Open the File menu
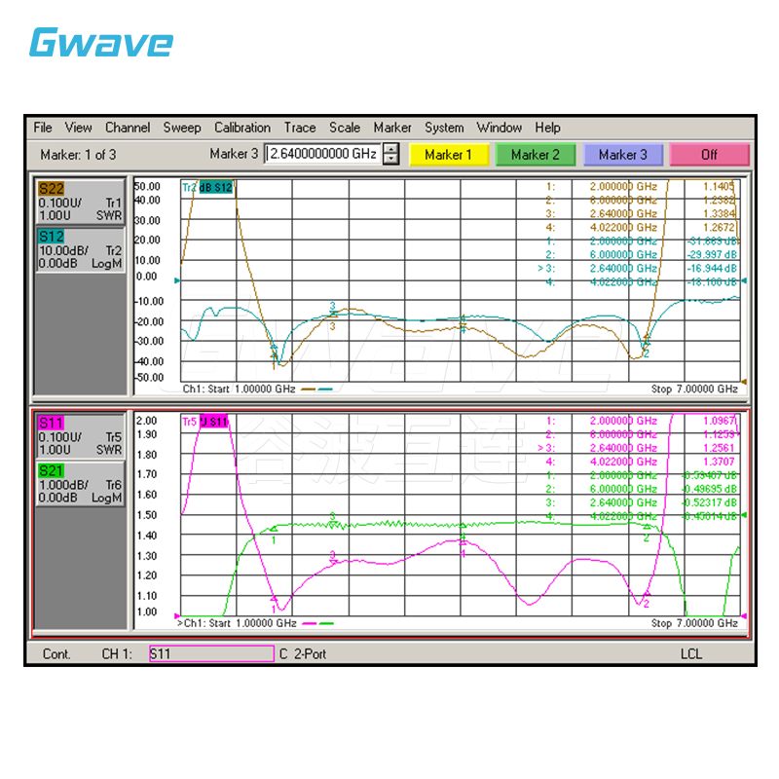Screen dimensions: 779x779 [43, 128]
